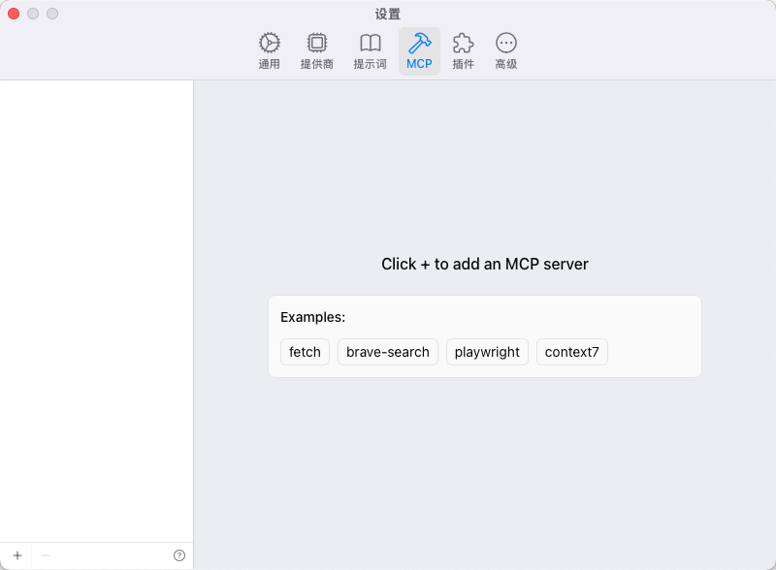Select the playwright example chip
Screen dimensions: 776x570
[487, 352]
